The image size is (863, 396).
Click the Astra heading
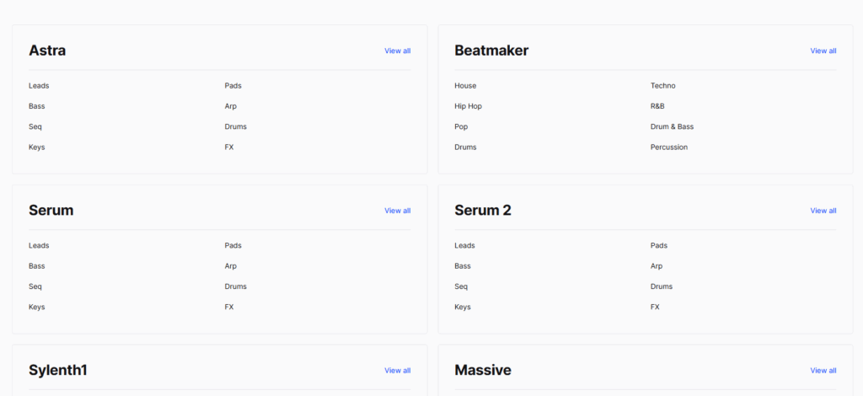[47, 51]
